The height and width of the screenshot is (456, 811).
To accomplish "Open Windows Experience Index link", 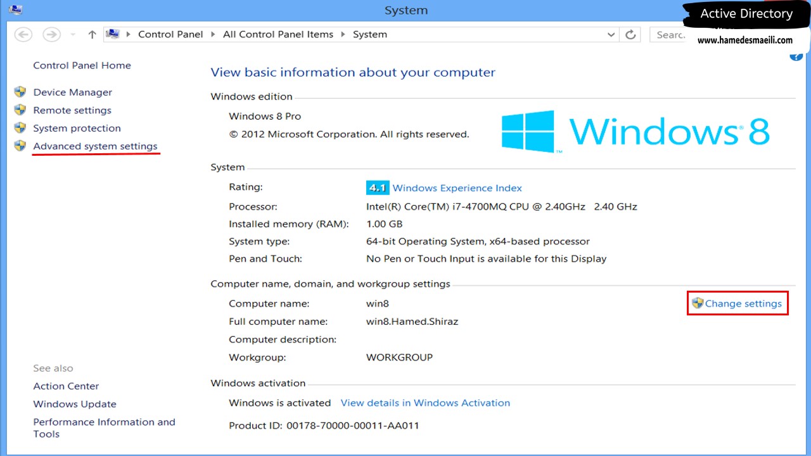I will (457, 188).
